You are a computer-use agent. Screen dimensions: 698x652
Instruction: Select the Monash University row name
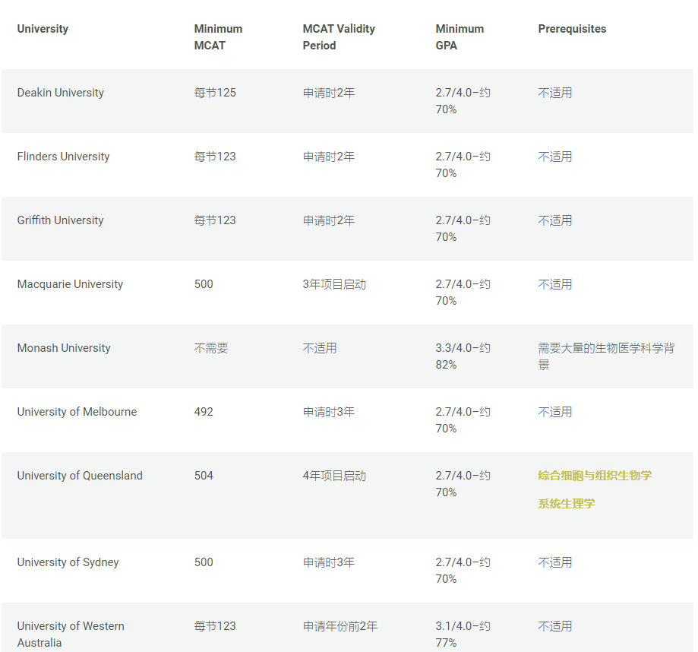coord(64,348)
